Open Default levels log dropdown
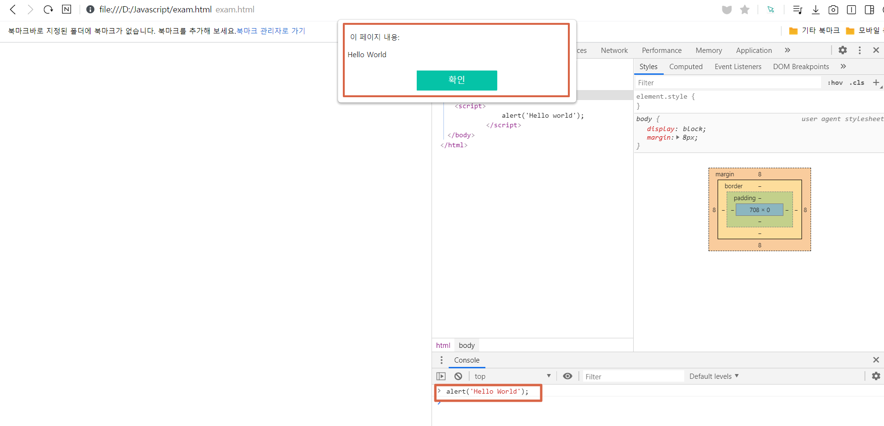This screenshot has height=426, width=884. point(714,376)
